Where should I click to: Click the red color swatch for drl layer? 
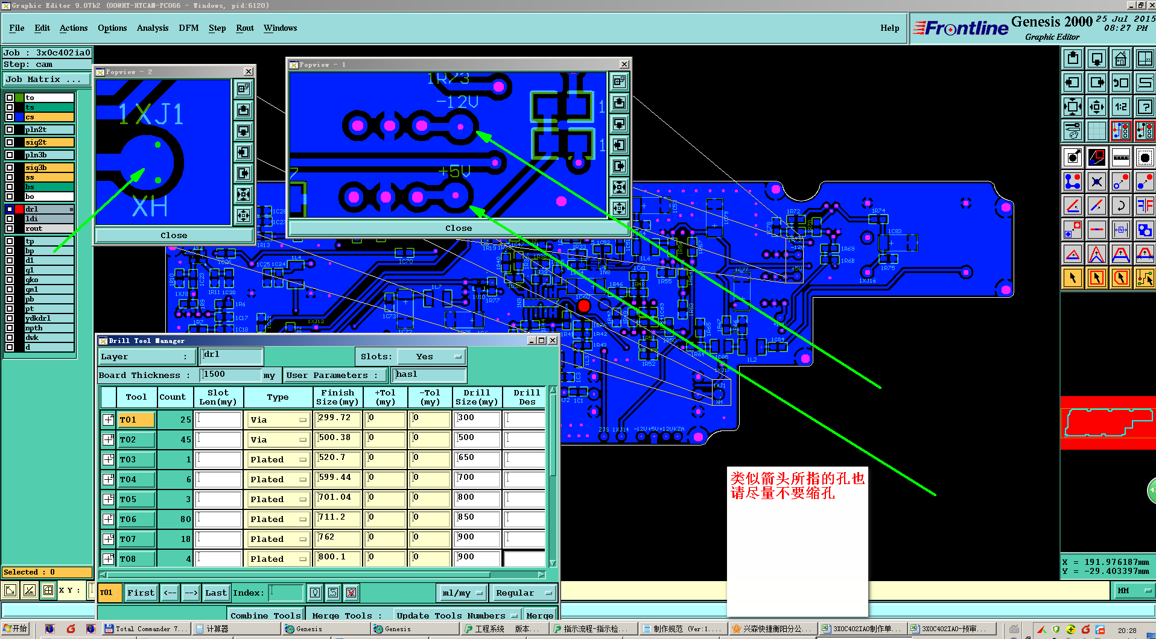coord(19,209)
